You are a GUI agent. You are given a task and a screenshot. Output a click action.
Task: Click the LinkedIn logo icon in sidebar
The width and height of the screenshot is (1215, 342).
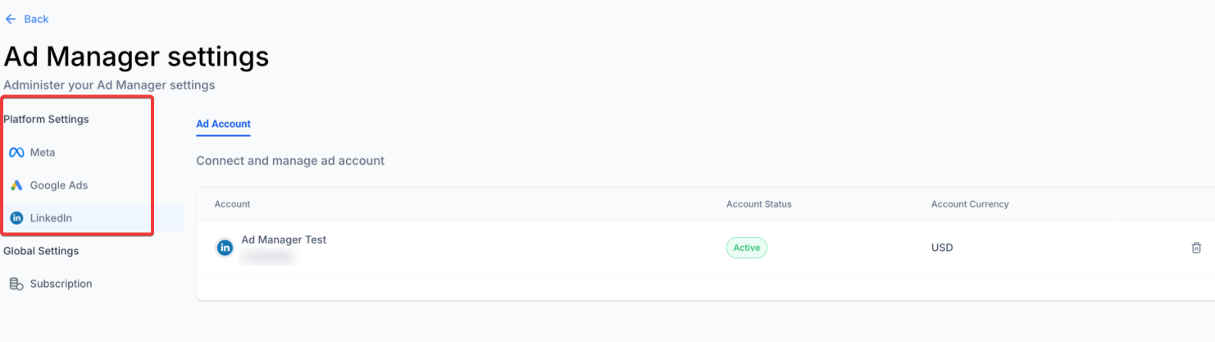point(16,218)
